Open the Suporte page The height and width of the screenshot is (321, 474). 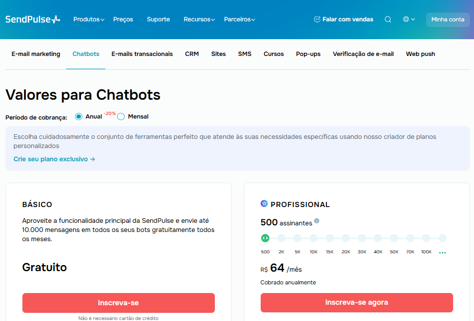158,19
